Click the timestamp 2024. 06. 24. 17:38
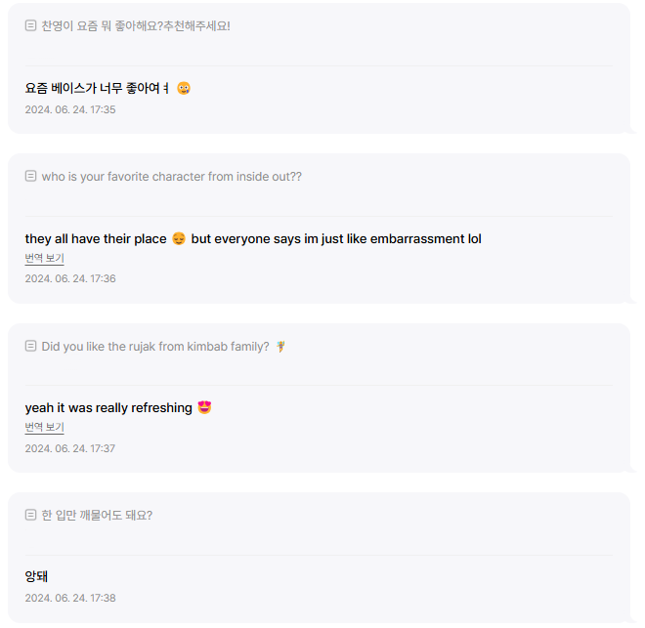The image size is (645, 628). coord(70,598)
